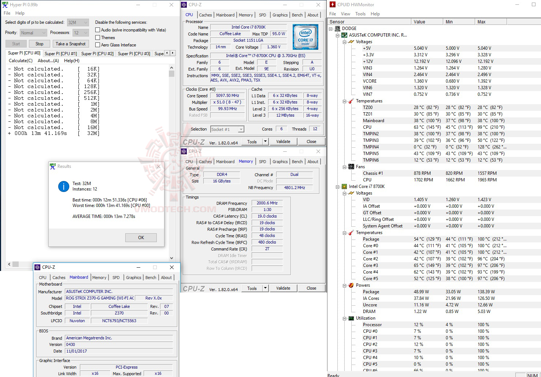Click the blue info icon in Results dialog
541x377 pixels.
tap(63, 186)
